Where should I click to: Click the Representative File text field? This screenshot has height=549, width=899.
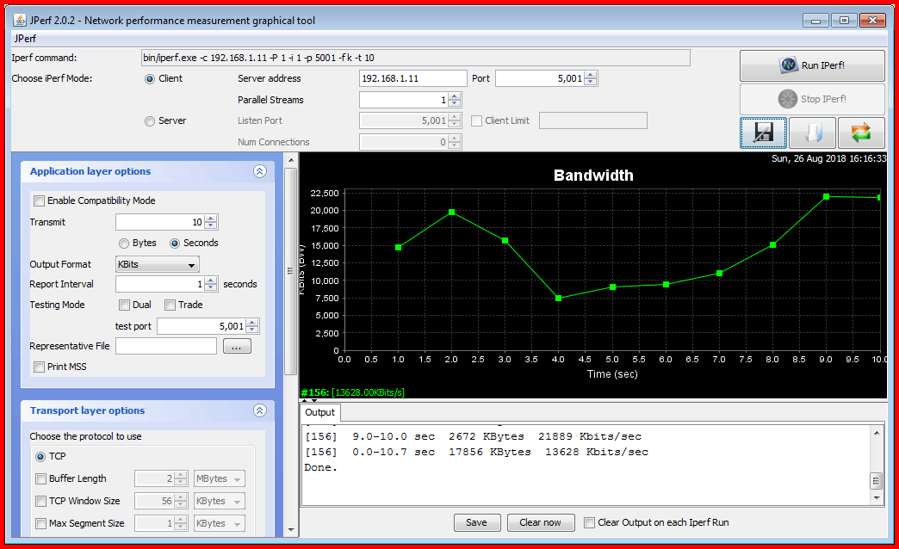[x=165, y=346]
